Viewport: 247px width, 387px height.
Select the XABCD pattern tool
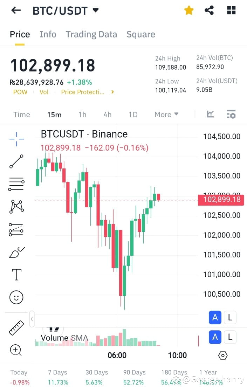coord(16,207)
